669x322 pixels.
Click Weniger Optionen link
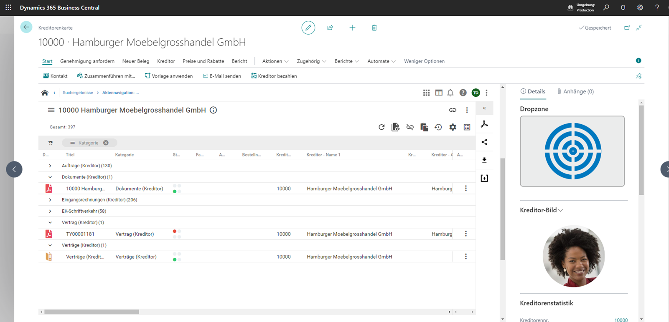pyautogui.click(x=424, y=61)
